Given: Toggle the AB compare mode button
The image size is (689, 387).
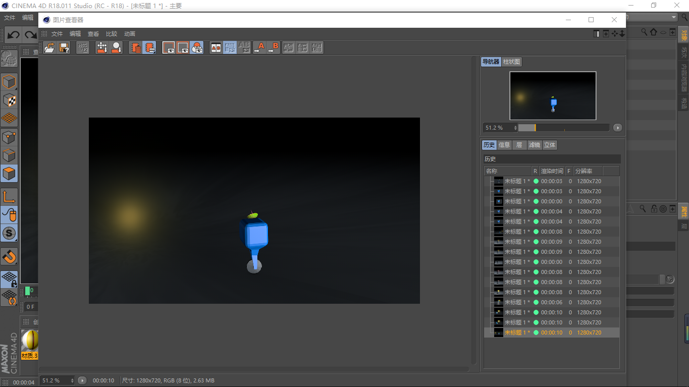Looking at the screenshot, I should pyautogui.click(x=216, y=48).
